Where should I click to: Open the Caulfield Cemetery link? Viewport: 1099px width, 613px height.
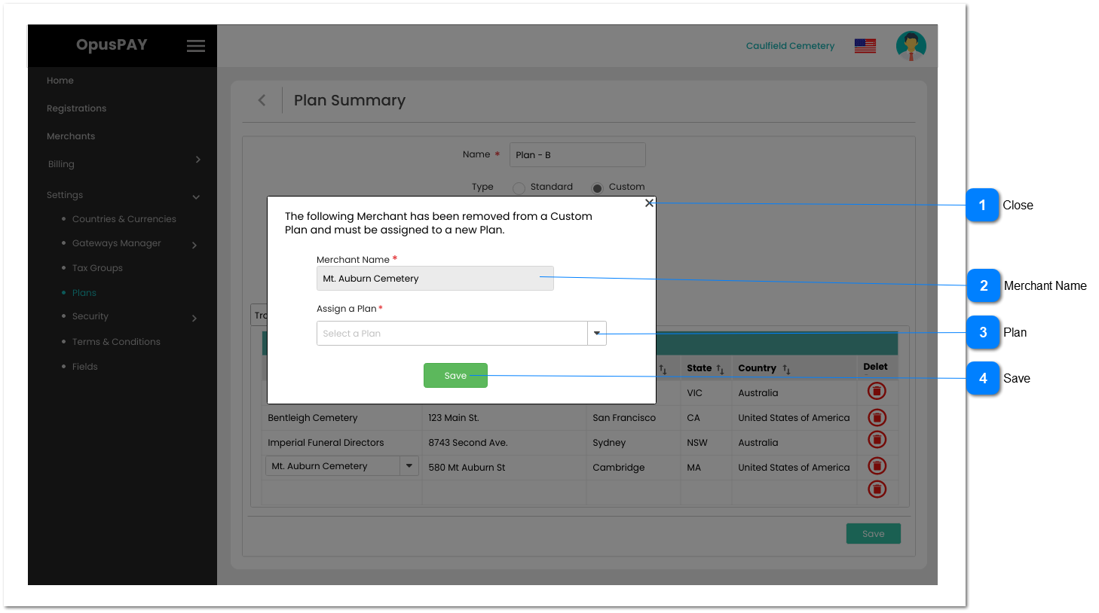click(790, 45)
